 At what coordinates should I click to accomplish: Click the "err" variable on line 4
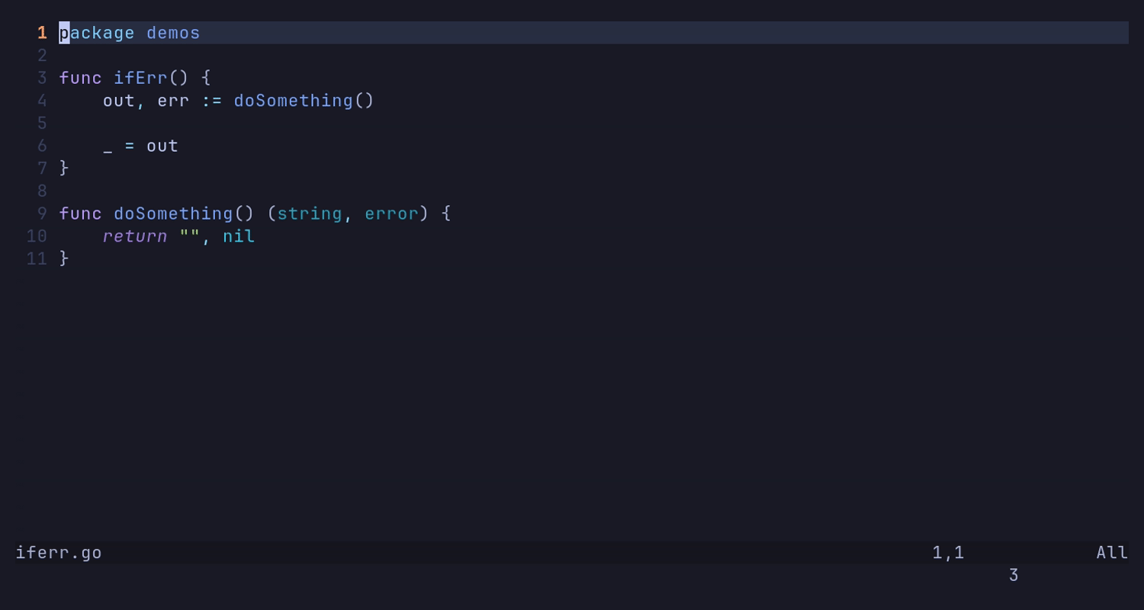click(x=173, y=101)
